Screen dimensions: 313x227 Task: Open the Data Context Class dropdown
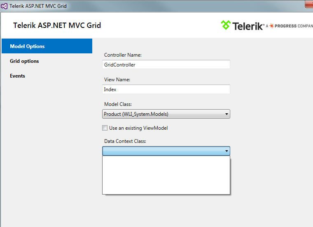(166, 151)
